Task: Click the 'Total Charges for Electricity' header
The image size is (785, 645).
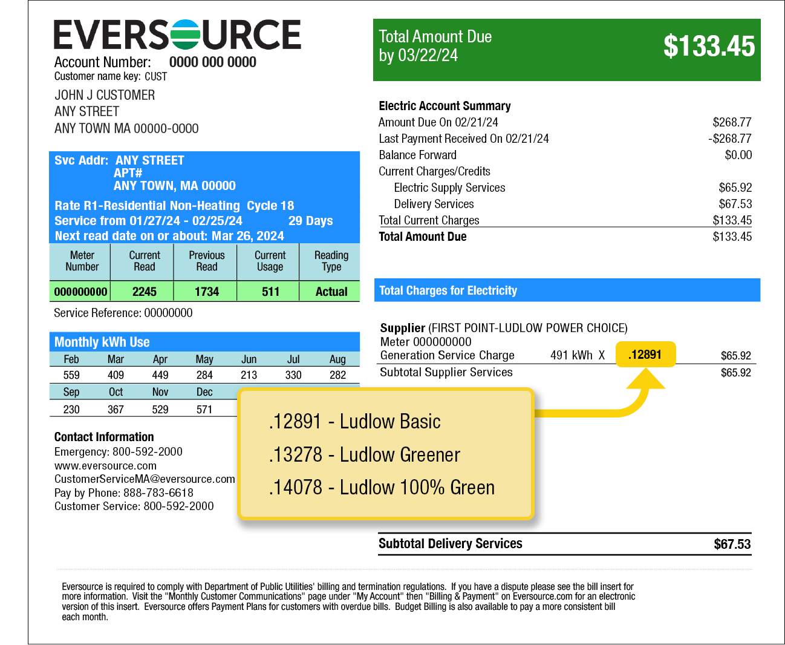Action: coord(567,290)
